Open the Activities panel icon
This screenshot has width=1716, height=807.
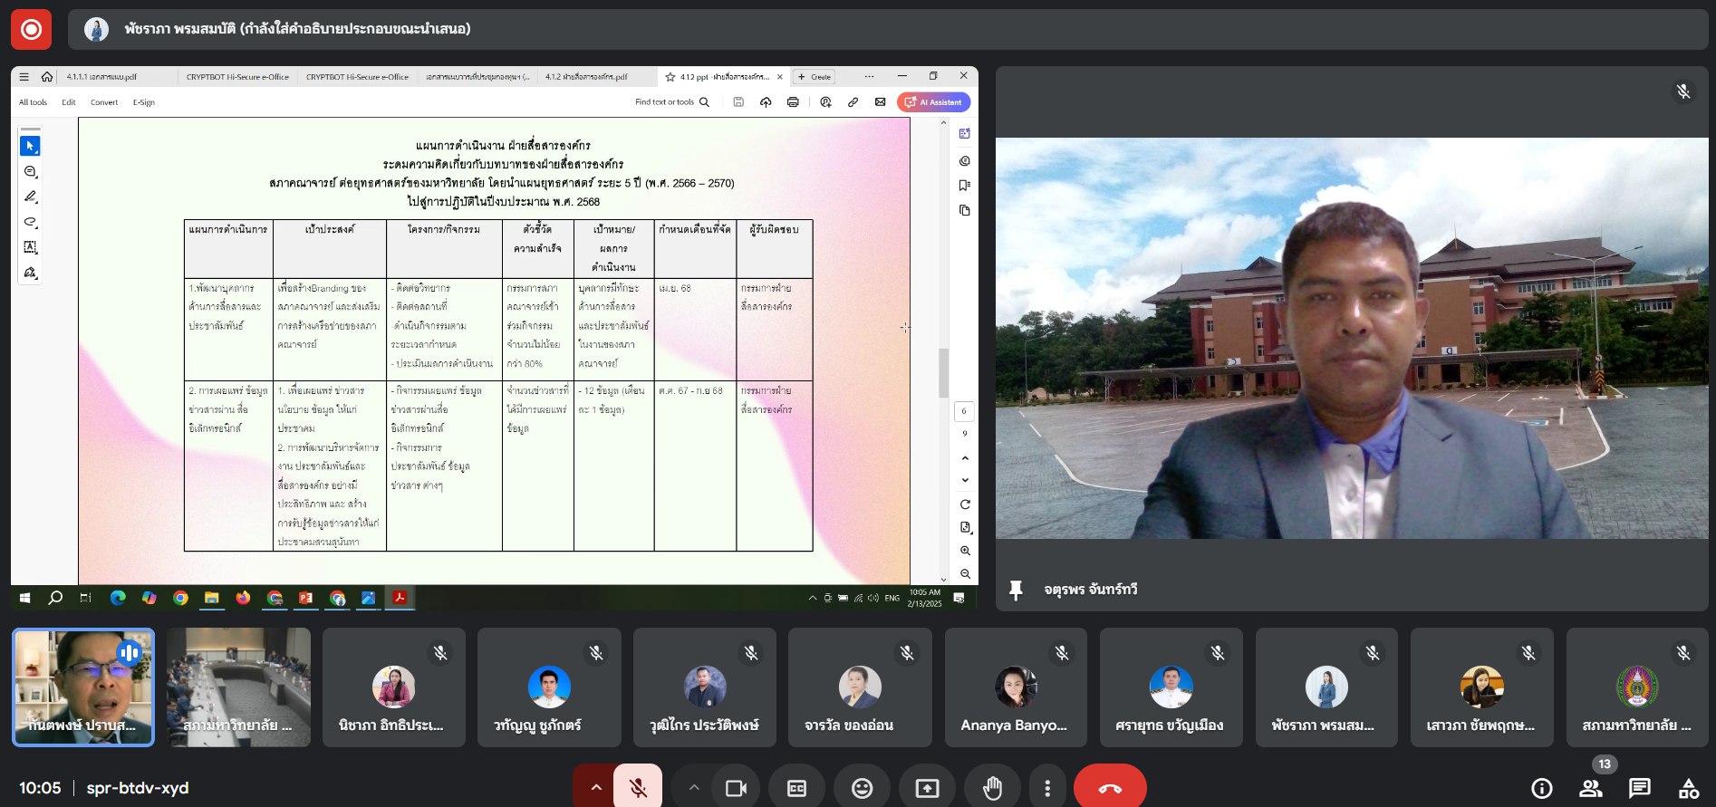coord(1688,788)
